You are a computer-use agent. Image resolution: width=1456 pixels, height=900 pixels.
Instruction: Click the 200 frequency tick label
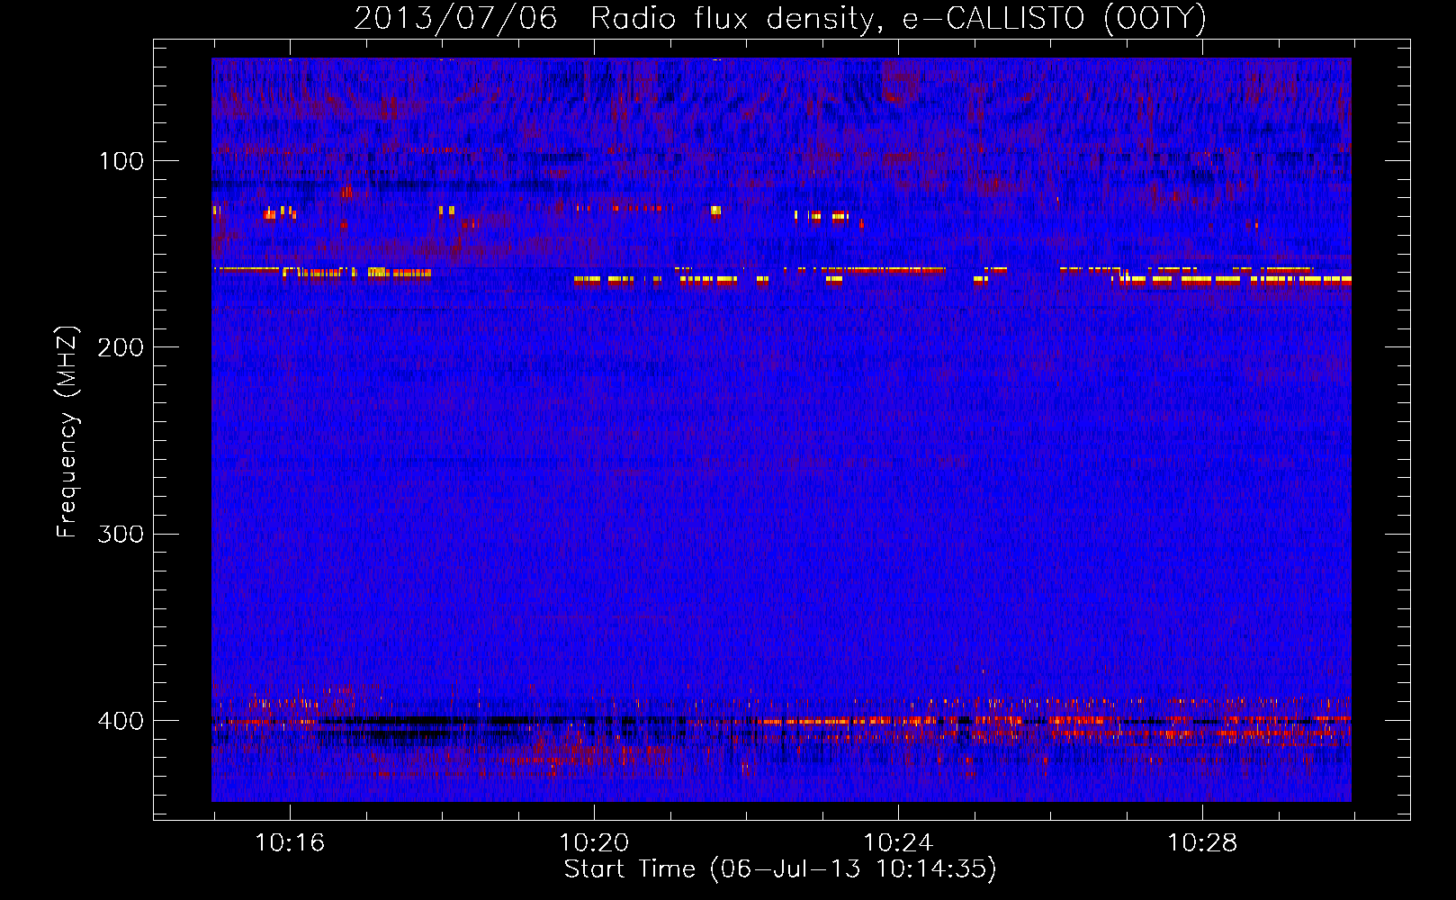click(x=121, y=348)
